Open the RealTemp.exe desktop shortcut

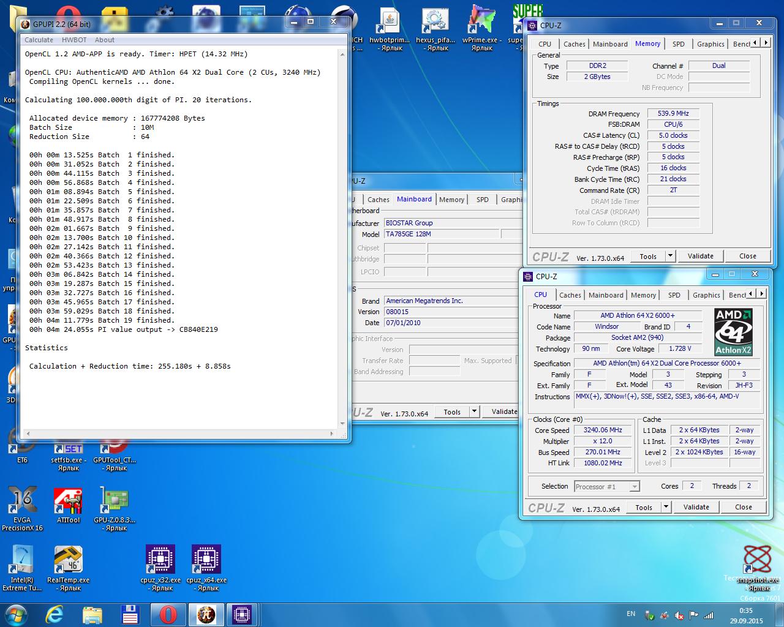point(68,568)
